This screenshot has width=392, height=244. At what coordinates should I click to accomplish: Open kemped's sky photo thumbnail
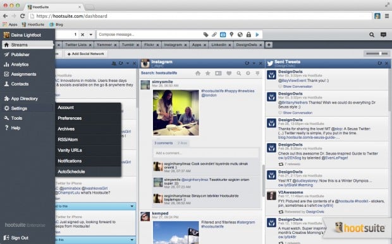tap(176, 233)
